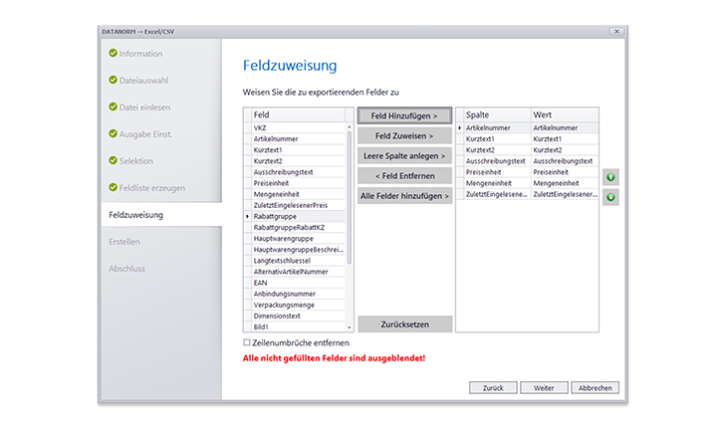Select Ausschreibungstext in the Feld list
The image size is (726, 428).
pyautogui.click(x=298, y=172)
